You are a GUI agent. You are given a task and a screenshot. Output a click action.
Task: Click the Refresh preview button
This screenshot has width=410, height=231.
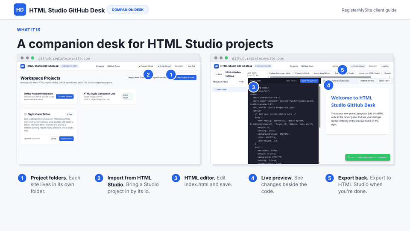pyautogui.click(x=367, y=81)
